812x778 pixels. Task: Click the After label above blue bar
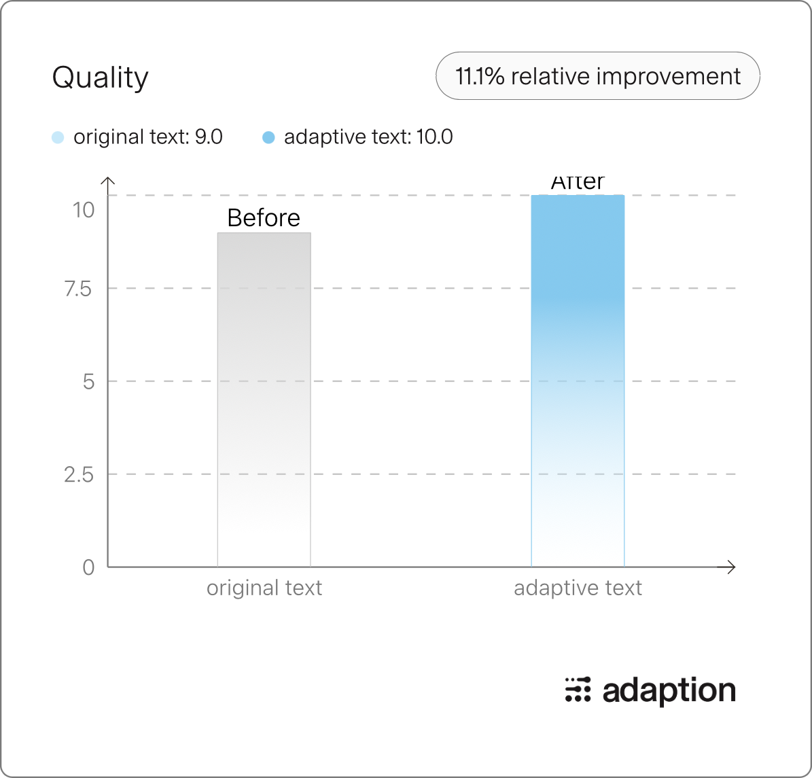pos(578,183)
